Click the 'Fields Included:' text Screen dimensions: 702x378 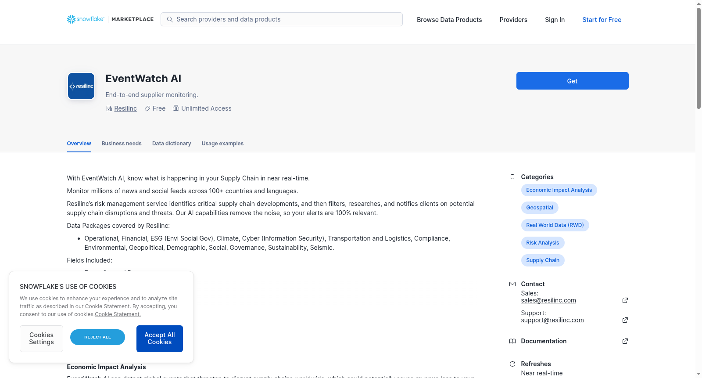click(x=90, y=260)
